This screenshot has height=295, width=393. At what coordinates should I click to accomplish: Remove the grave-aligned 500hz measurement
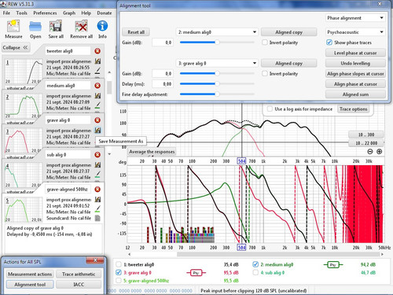point(97,190)
